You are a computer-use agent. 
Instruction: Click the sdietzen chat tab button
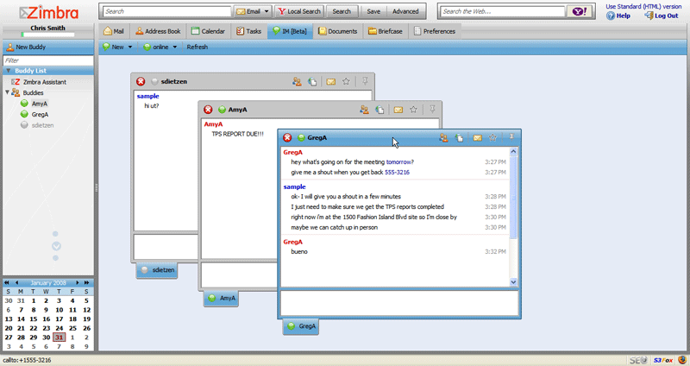(x=157, y=270)
